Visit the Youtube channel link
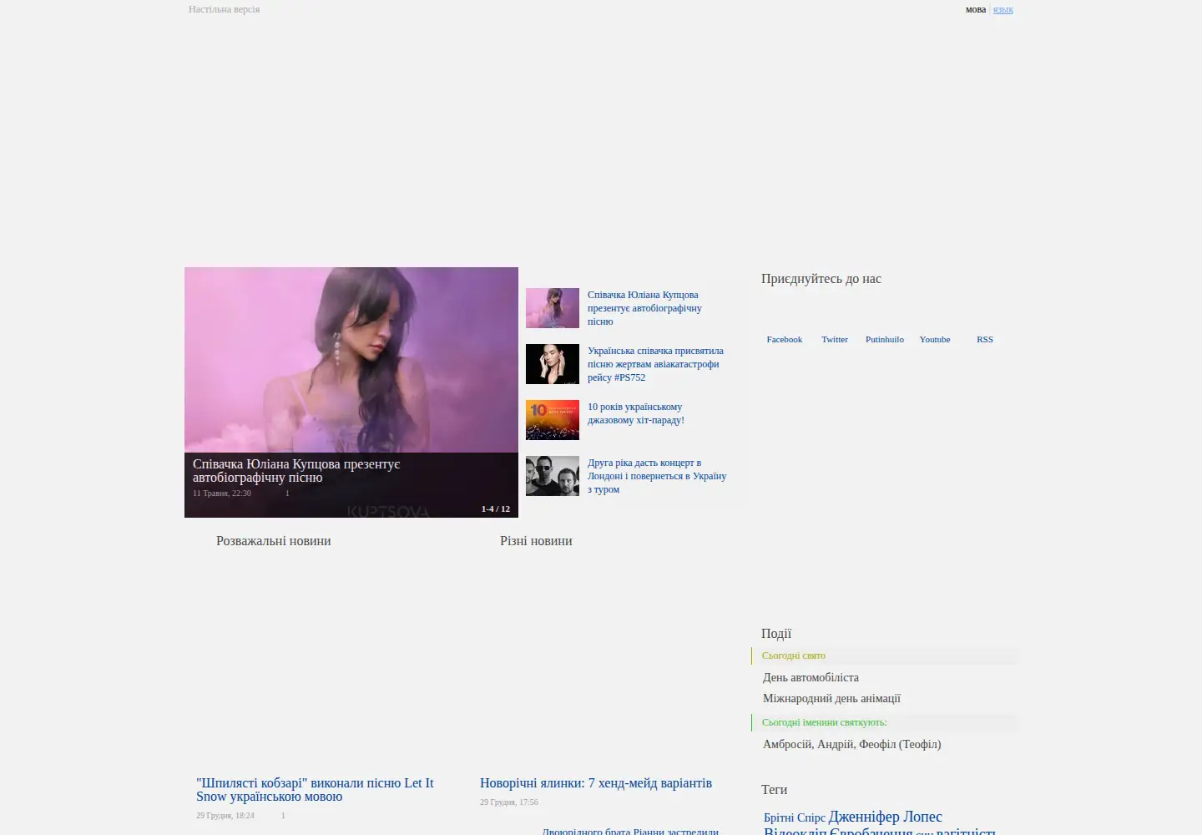 [935, 339]
